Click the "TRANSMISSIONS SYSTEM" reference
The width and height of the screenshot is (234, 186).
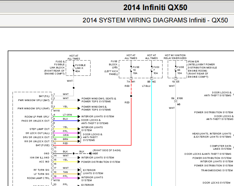point(217,170)
